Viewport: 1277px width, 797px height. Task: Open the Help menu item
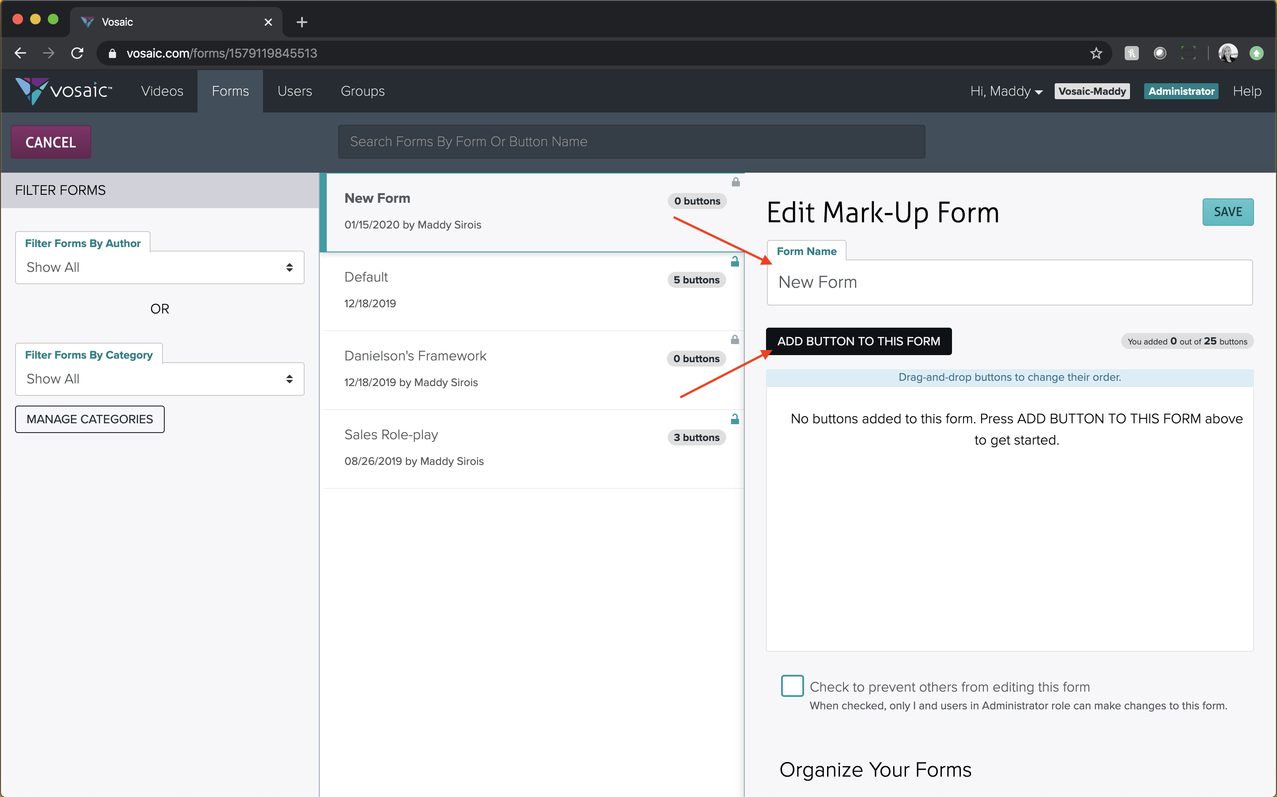(x=1246, y=91)
